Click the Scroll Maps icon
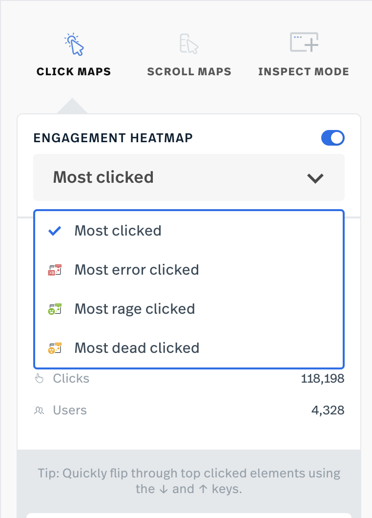 (x=189, y=43)
